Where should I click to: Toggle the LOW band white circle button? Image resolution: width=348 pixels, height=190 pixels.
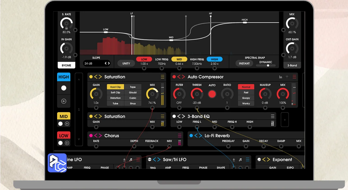click(60, 143)
